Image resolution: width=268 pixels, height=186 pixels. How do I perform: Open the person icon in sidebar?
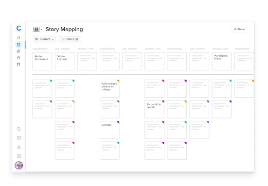point(19,147)
